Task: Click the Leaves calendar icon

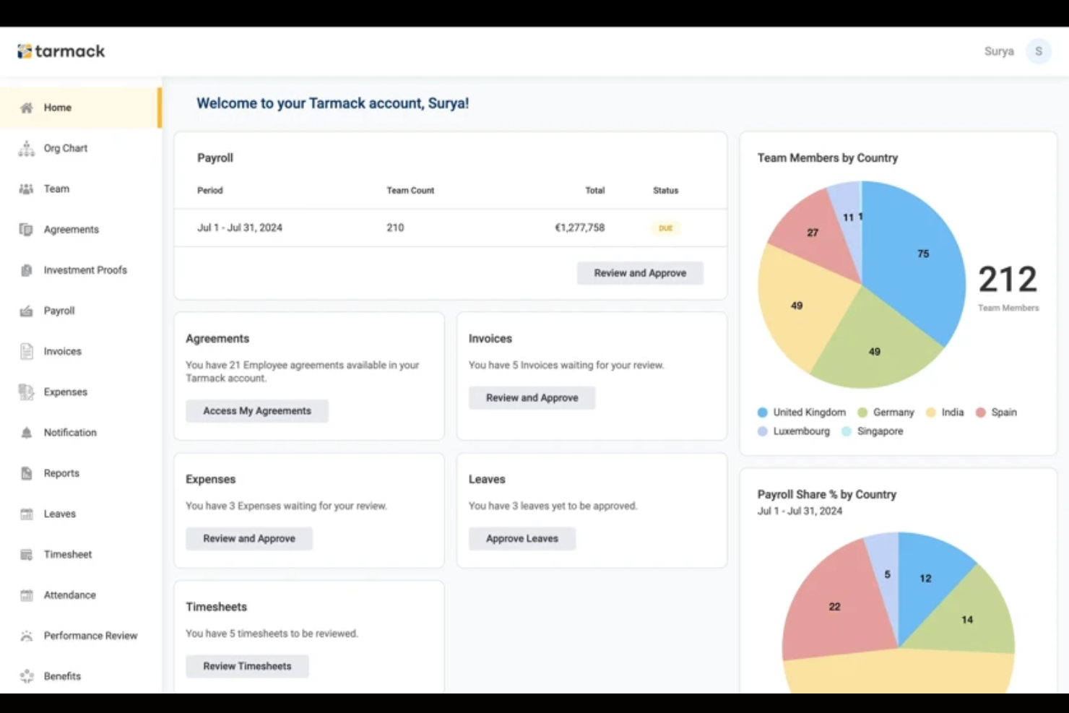Action: [x=27, y=514]
